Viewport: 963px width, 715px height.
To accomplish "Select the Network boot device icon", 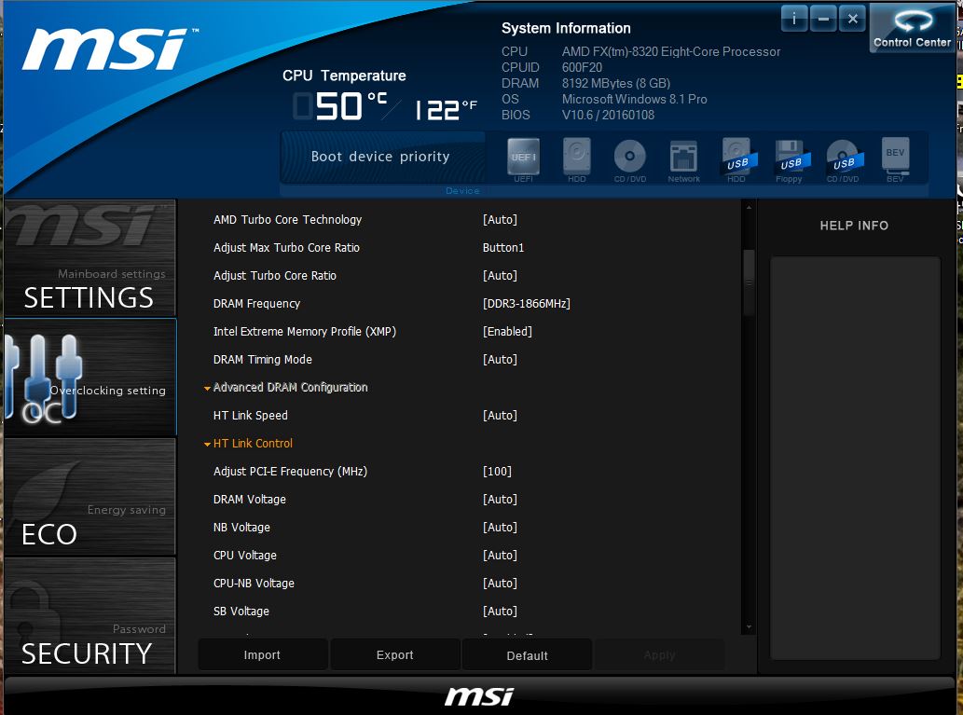I will coord(683,159).
